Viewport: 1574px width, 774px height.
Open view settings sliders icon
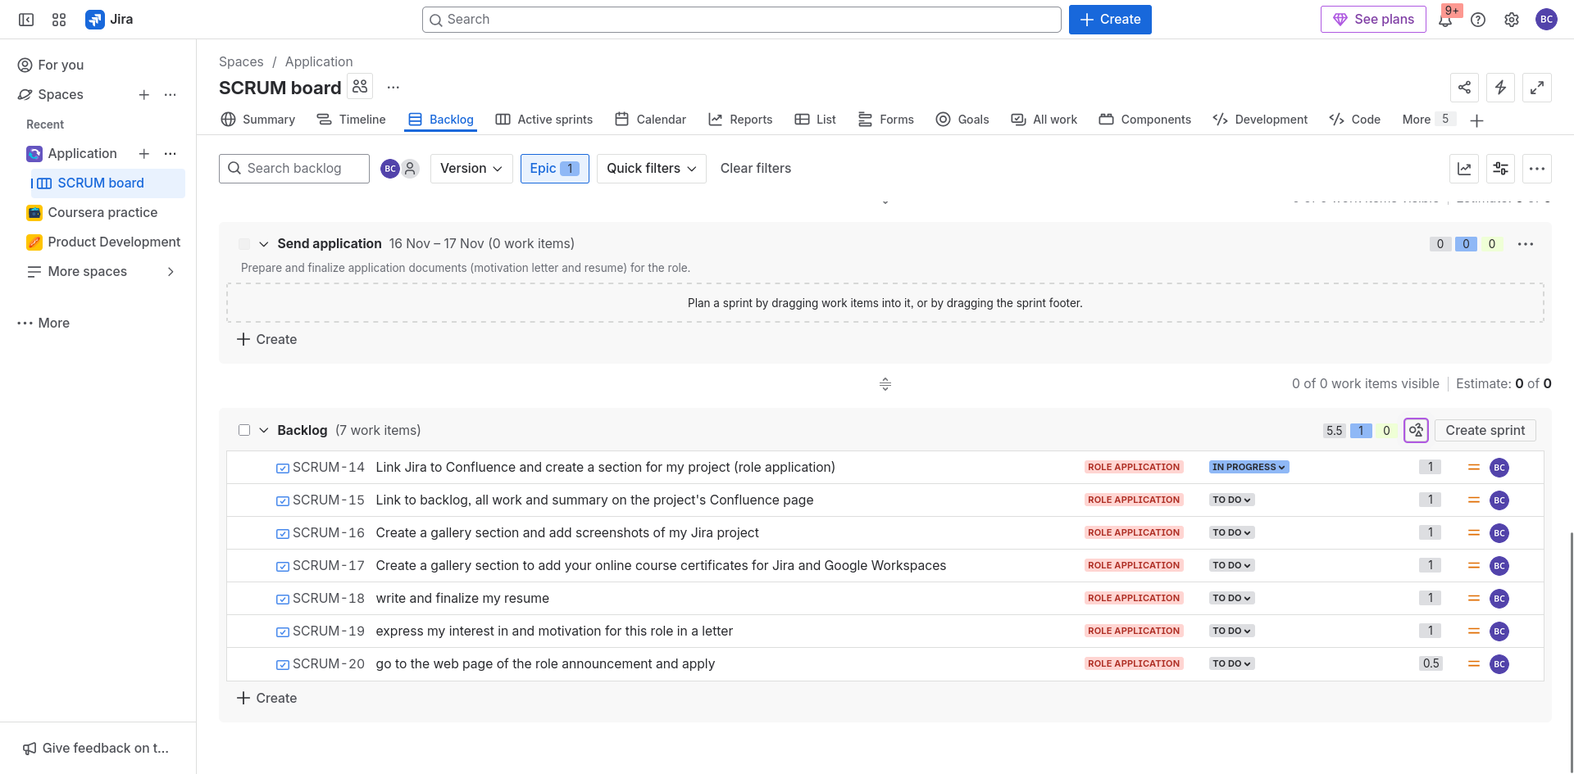pyautogui.click(x=1500, y=169)
